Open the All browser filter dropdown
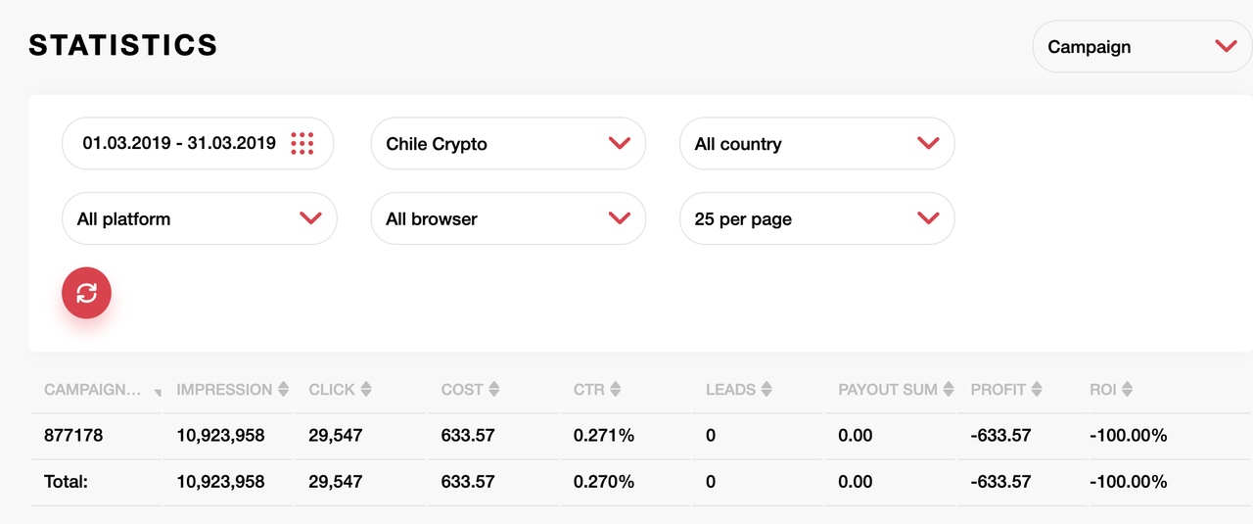 pos(508,218)
